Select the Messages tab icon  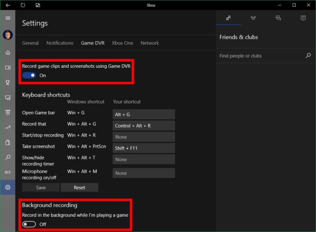pos(278,18)
